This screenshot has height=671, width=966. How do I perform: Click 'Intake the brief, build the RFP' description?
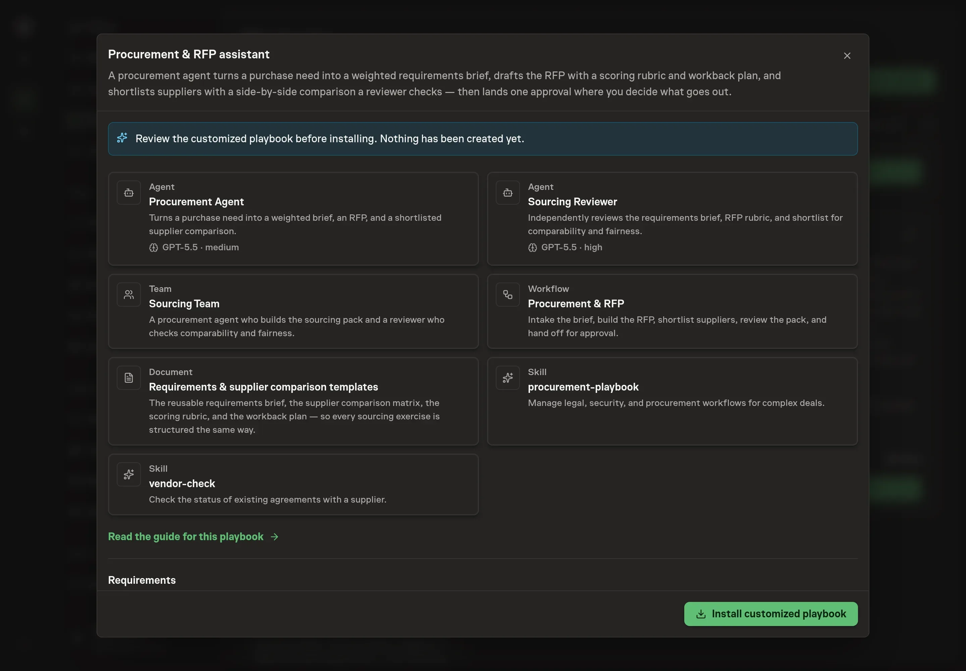point(677,327)
